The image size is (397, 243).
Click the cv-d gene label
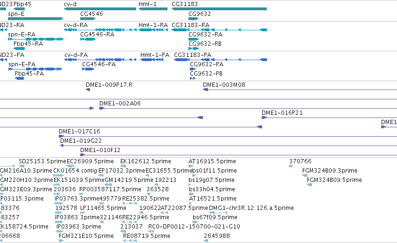click(70, 4)
